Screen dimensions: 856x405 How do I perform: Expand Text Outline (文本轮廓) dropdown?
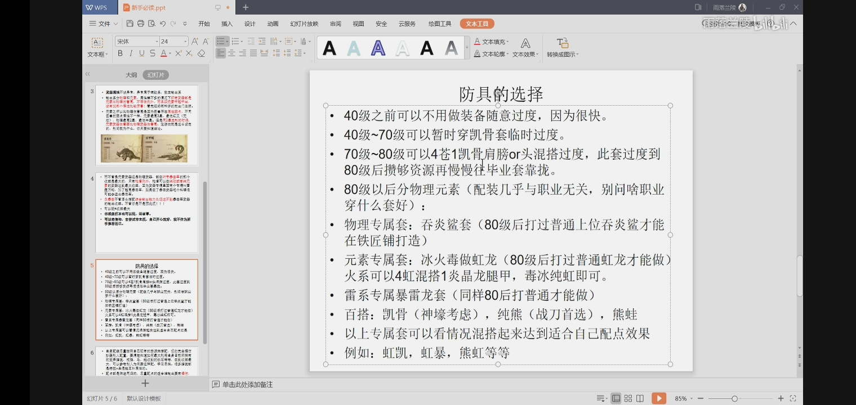coord(507,54)
